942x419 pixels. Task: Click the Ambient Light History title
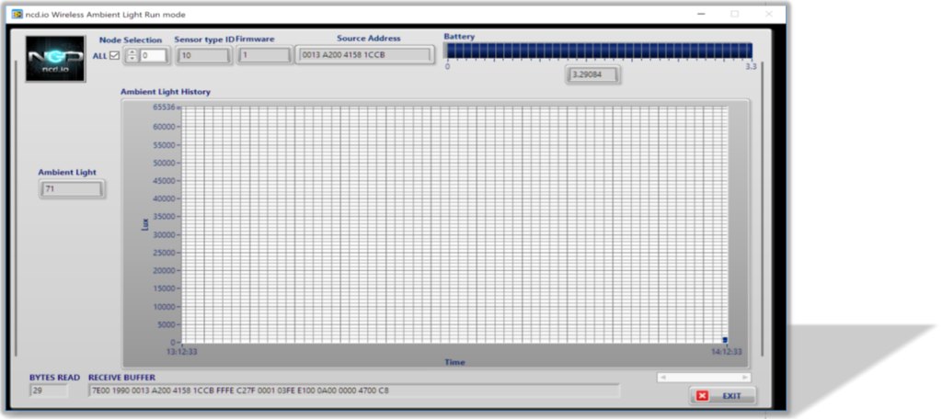click(x=166, y=92)
